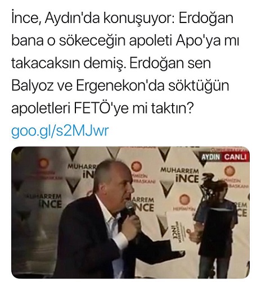The height and width of the screenshot is (282, 261).
Task: Click the white İnce placard being held up
Action: [x=178, y=230]
